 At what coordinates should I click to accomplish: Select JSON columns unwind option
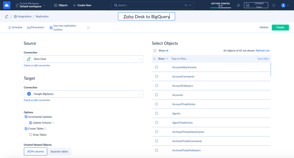(35, 151)
